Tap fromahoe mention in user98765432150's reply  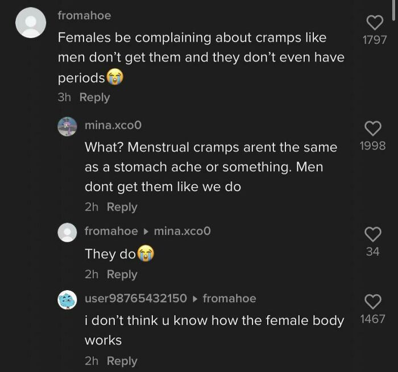point(229,298)
